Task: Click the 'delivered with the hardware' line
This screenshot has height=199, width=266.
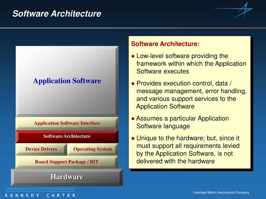Action: click(176, 161)
